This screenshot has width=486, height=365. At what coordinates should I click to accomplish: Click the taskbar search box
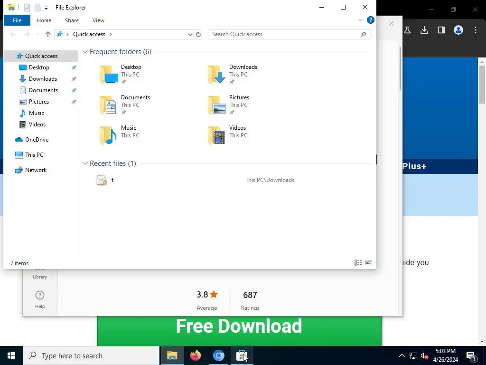pyautogui.click(x=91, y=355)
